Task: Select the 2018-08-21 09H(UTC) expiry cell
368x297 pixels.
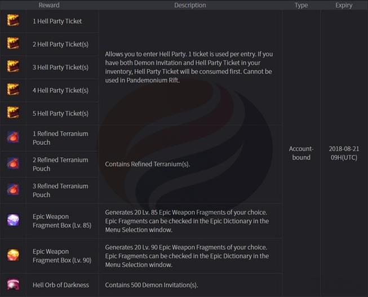Action: point(344,153)
